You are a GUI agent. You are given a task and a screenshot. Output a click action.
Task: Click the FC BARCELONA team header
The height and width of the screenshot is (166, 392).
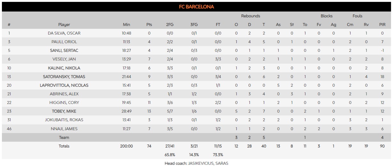point(196,7)
